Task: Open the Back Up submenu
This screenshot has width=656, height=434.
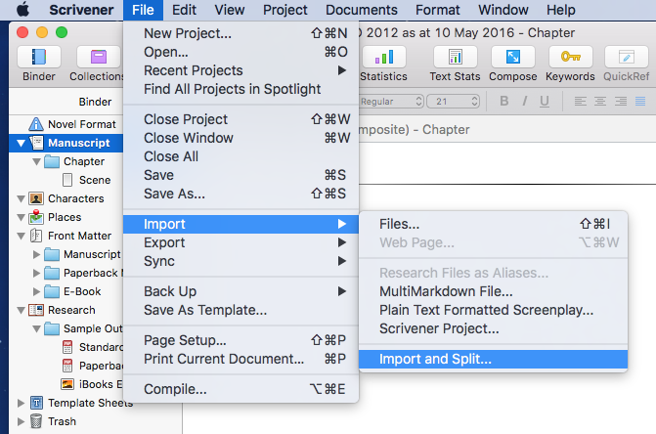Action: click(x=241, y=291)
